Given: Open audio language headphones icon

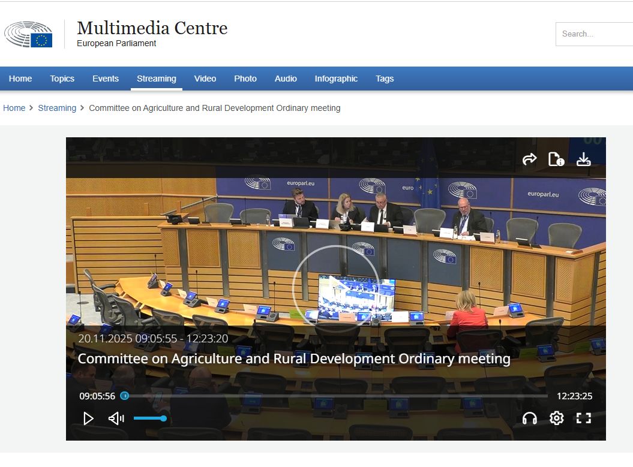Looking at the screenshot, I should point(529,418).
